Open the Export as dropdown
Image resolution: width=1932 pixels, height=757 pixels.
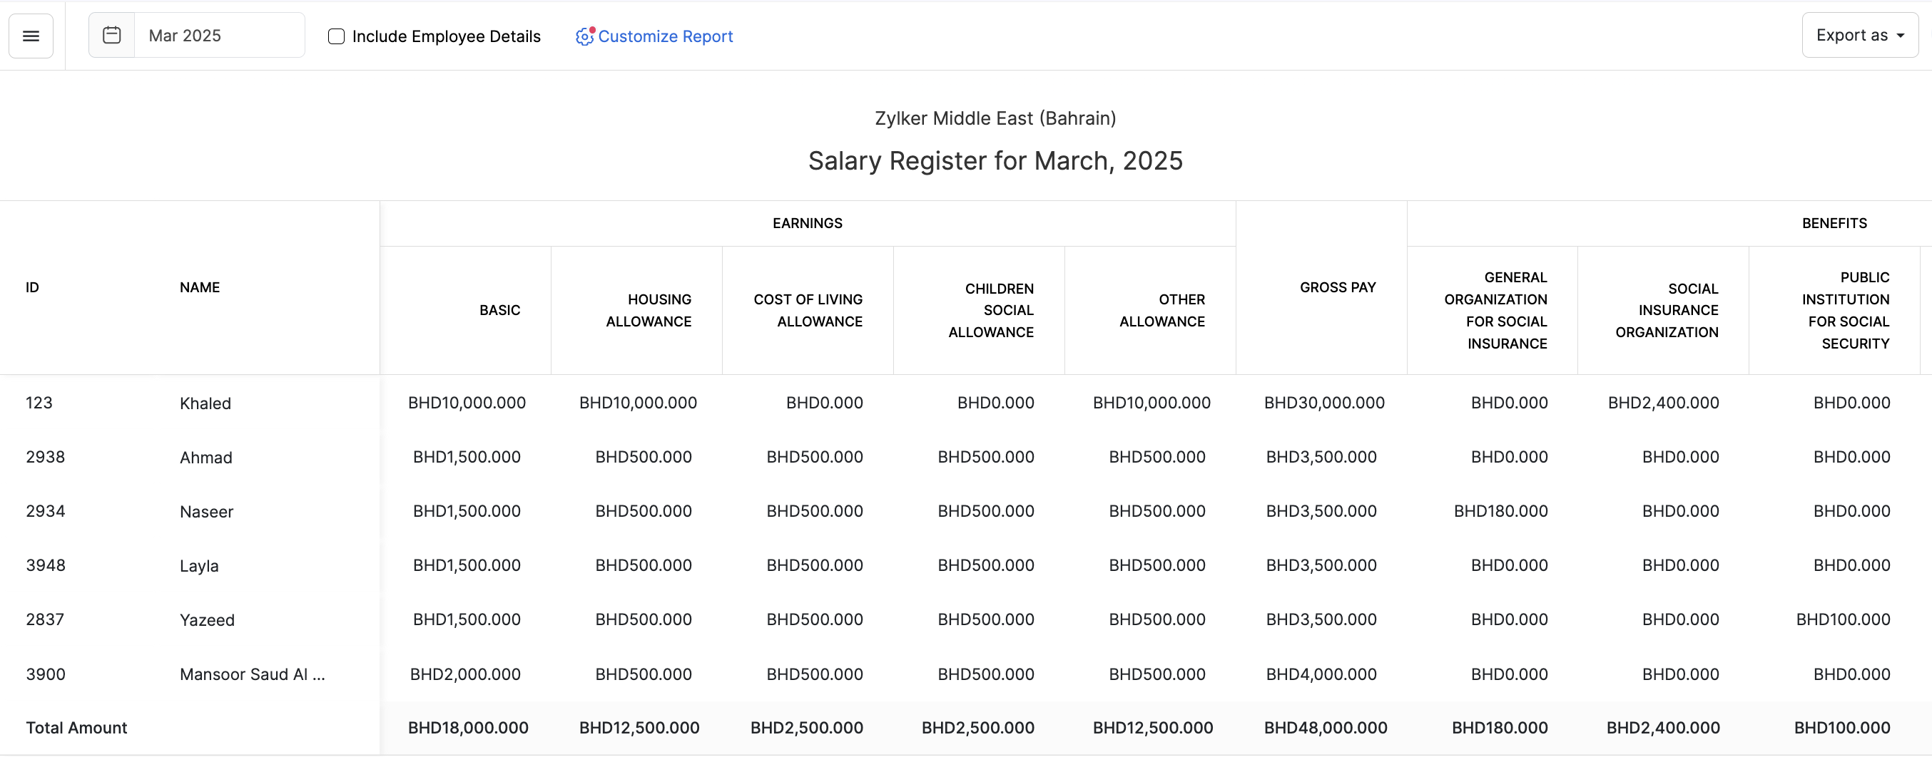click(x=1859, y=35)
